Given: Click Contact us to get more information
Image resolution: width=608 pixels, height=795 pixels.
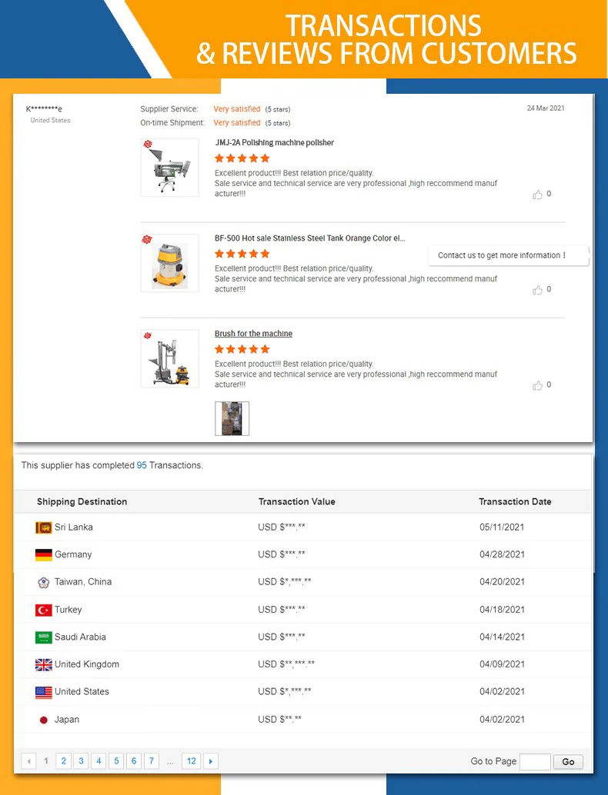Looking at the screenshot, I should 508,255.
